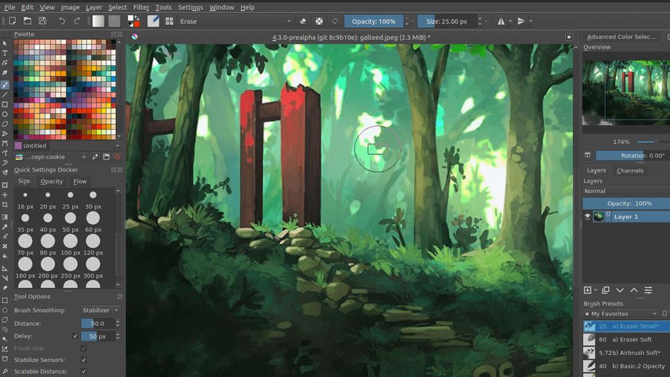Screen dimensions: 670x377
Task: Activate the Fill bucket tool
Action: click(x=6, y=256)
